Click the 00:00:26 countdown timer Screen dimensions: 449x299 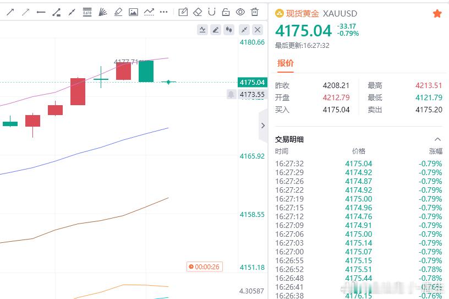click(205, 267)
